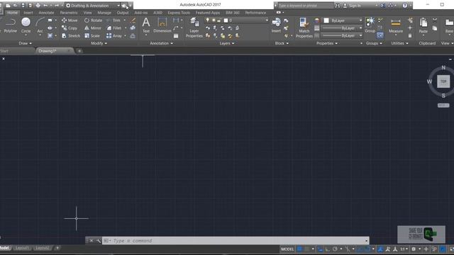
Task: Click the TOP face of the ViewCube
Action: (443, 81)
